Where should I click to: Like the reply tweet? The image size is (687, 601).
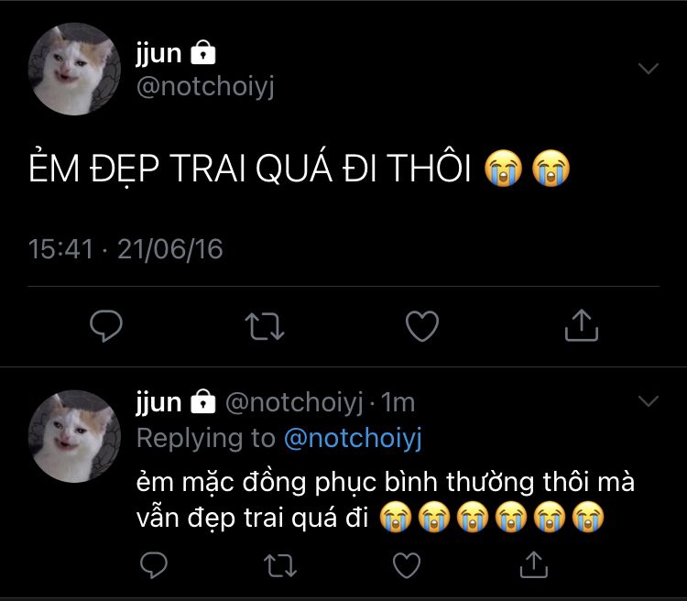(x=407, y=565)
